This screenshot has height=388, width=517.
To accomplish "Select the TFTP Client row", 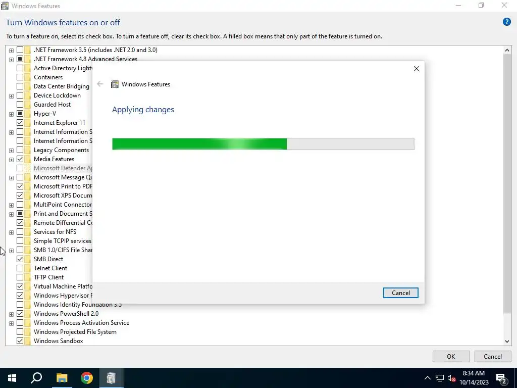I will point(49,277).
